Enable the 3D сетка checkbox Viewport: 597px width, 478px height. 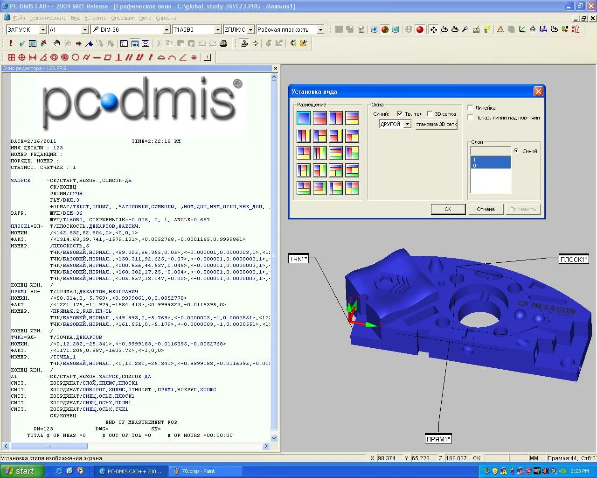[x=430, y=114]
